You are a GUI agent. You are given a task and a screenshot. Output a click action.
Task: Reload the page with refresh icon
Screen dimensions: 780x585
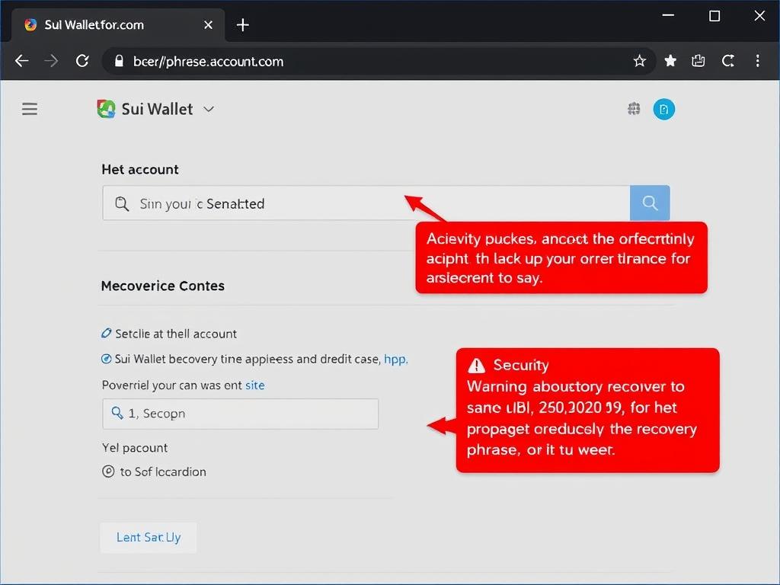click(82, 61)
